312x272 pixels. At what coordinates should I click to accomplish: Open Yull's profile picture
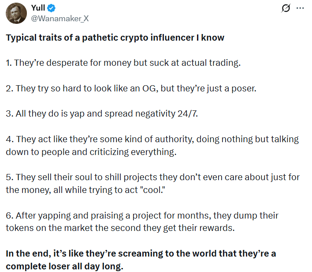[16, 12]
